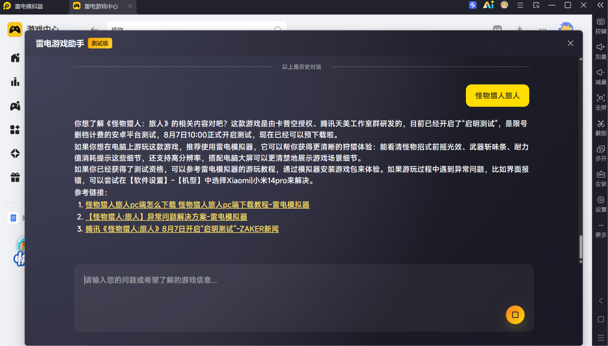Open the hamburger menu in title bar

[x=520, y=5]
